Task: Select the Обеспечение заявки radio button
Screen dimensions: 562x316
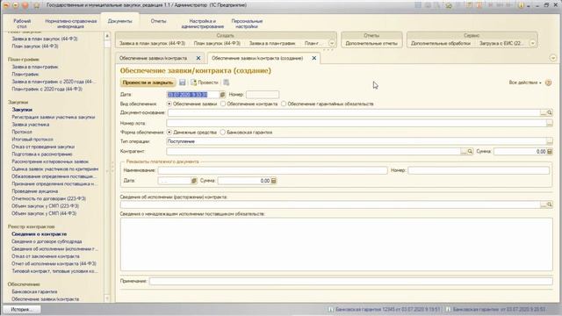Action: [x=169, y=104]
